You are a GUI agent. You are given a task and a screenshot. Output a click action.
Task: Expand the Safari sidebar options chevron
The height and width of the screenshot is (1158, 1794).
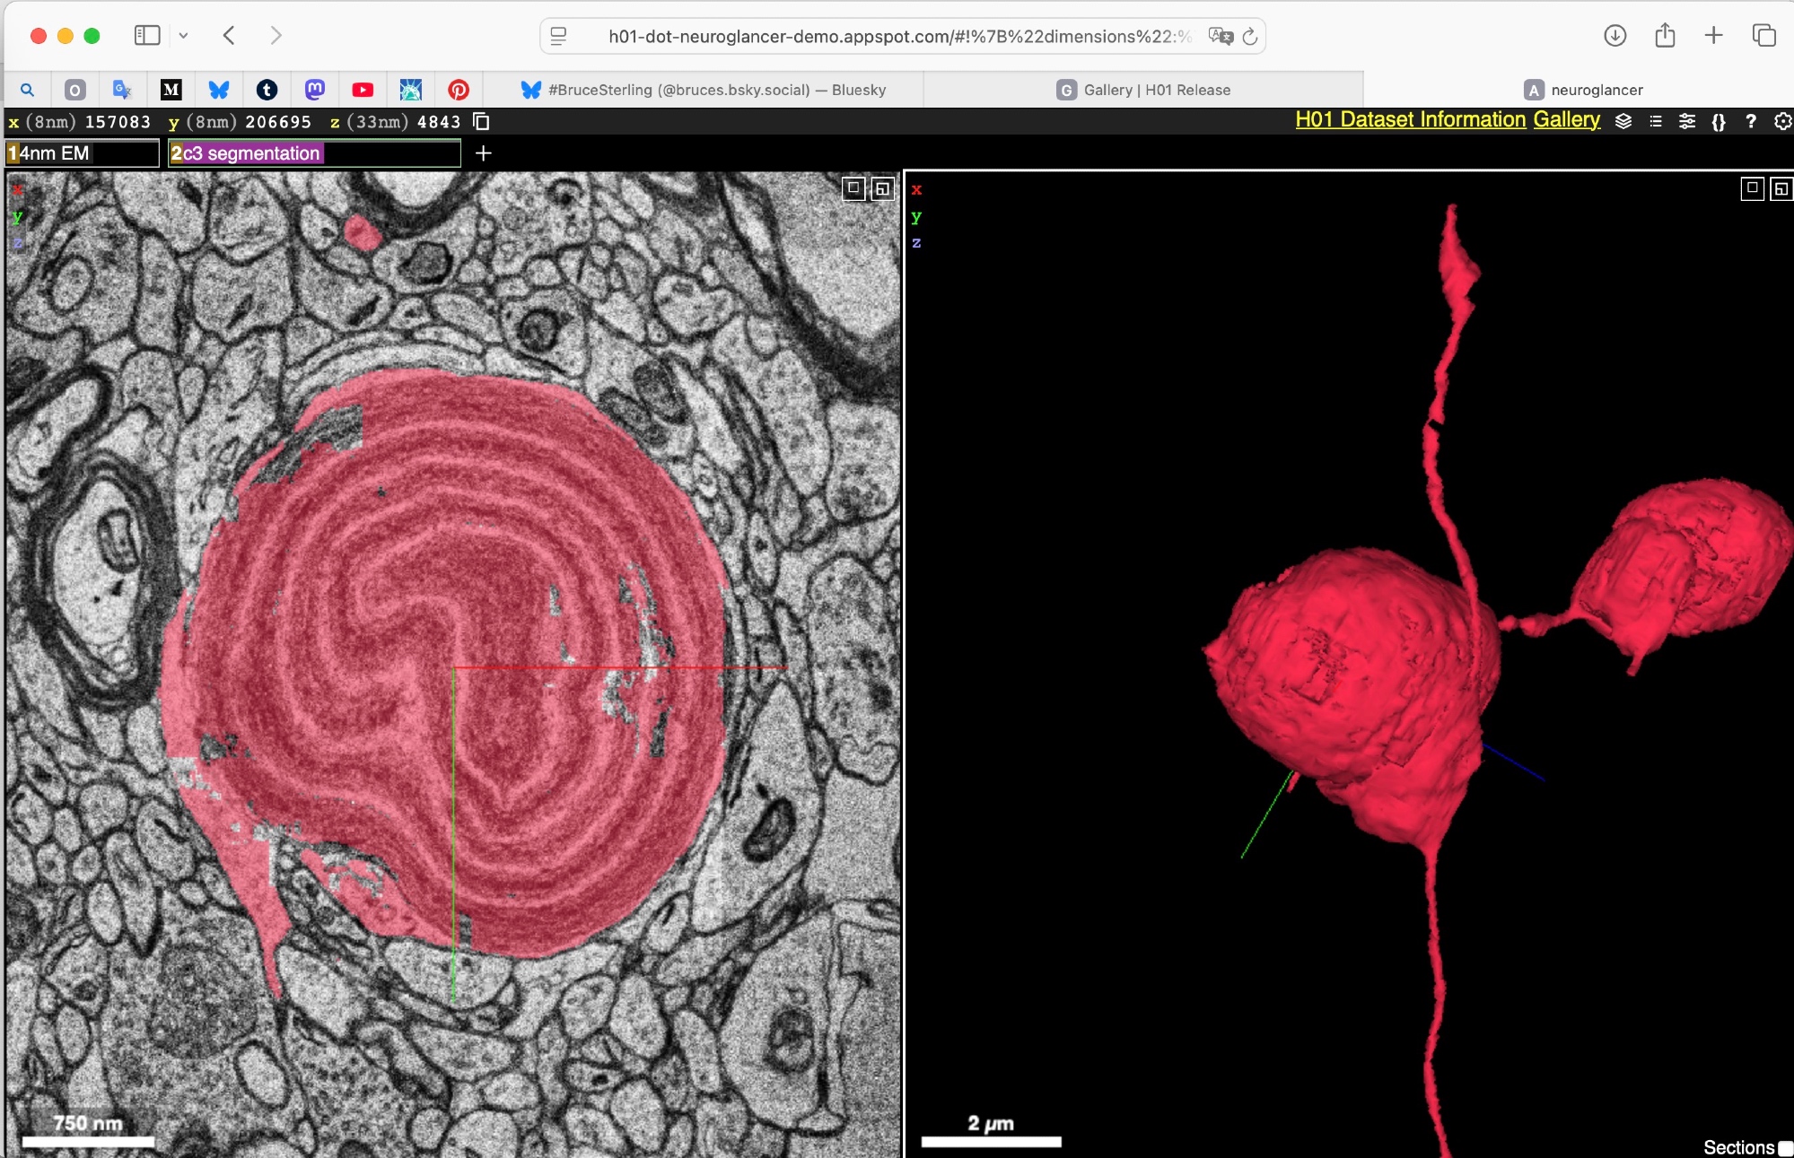183,36
